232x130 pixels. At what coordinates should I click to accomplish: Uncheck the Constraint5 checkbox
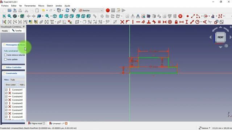pos(6,103)
